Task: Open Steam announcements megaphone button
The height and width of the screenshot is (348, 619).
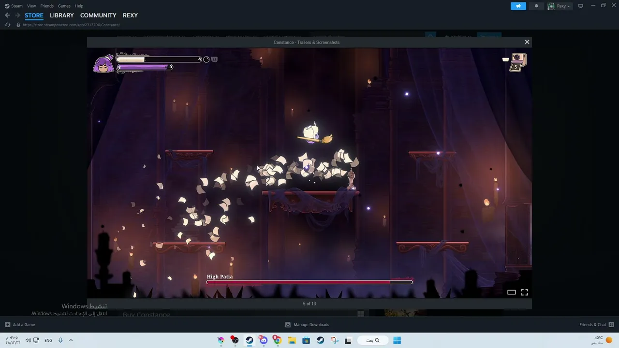Action: tap(518, 6)
